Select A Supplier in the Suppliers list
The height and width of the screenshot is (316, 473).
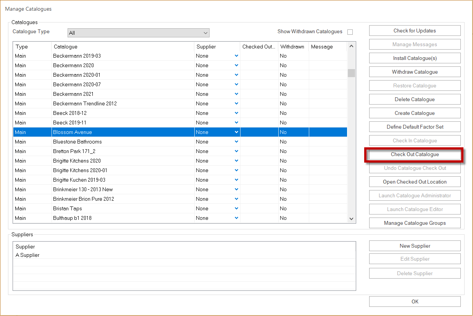[x=27, y=255]
